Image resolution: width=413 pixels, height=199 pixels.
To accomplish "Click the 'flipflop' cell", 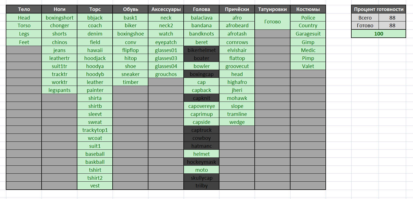I will click(x=131, y=50).
